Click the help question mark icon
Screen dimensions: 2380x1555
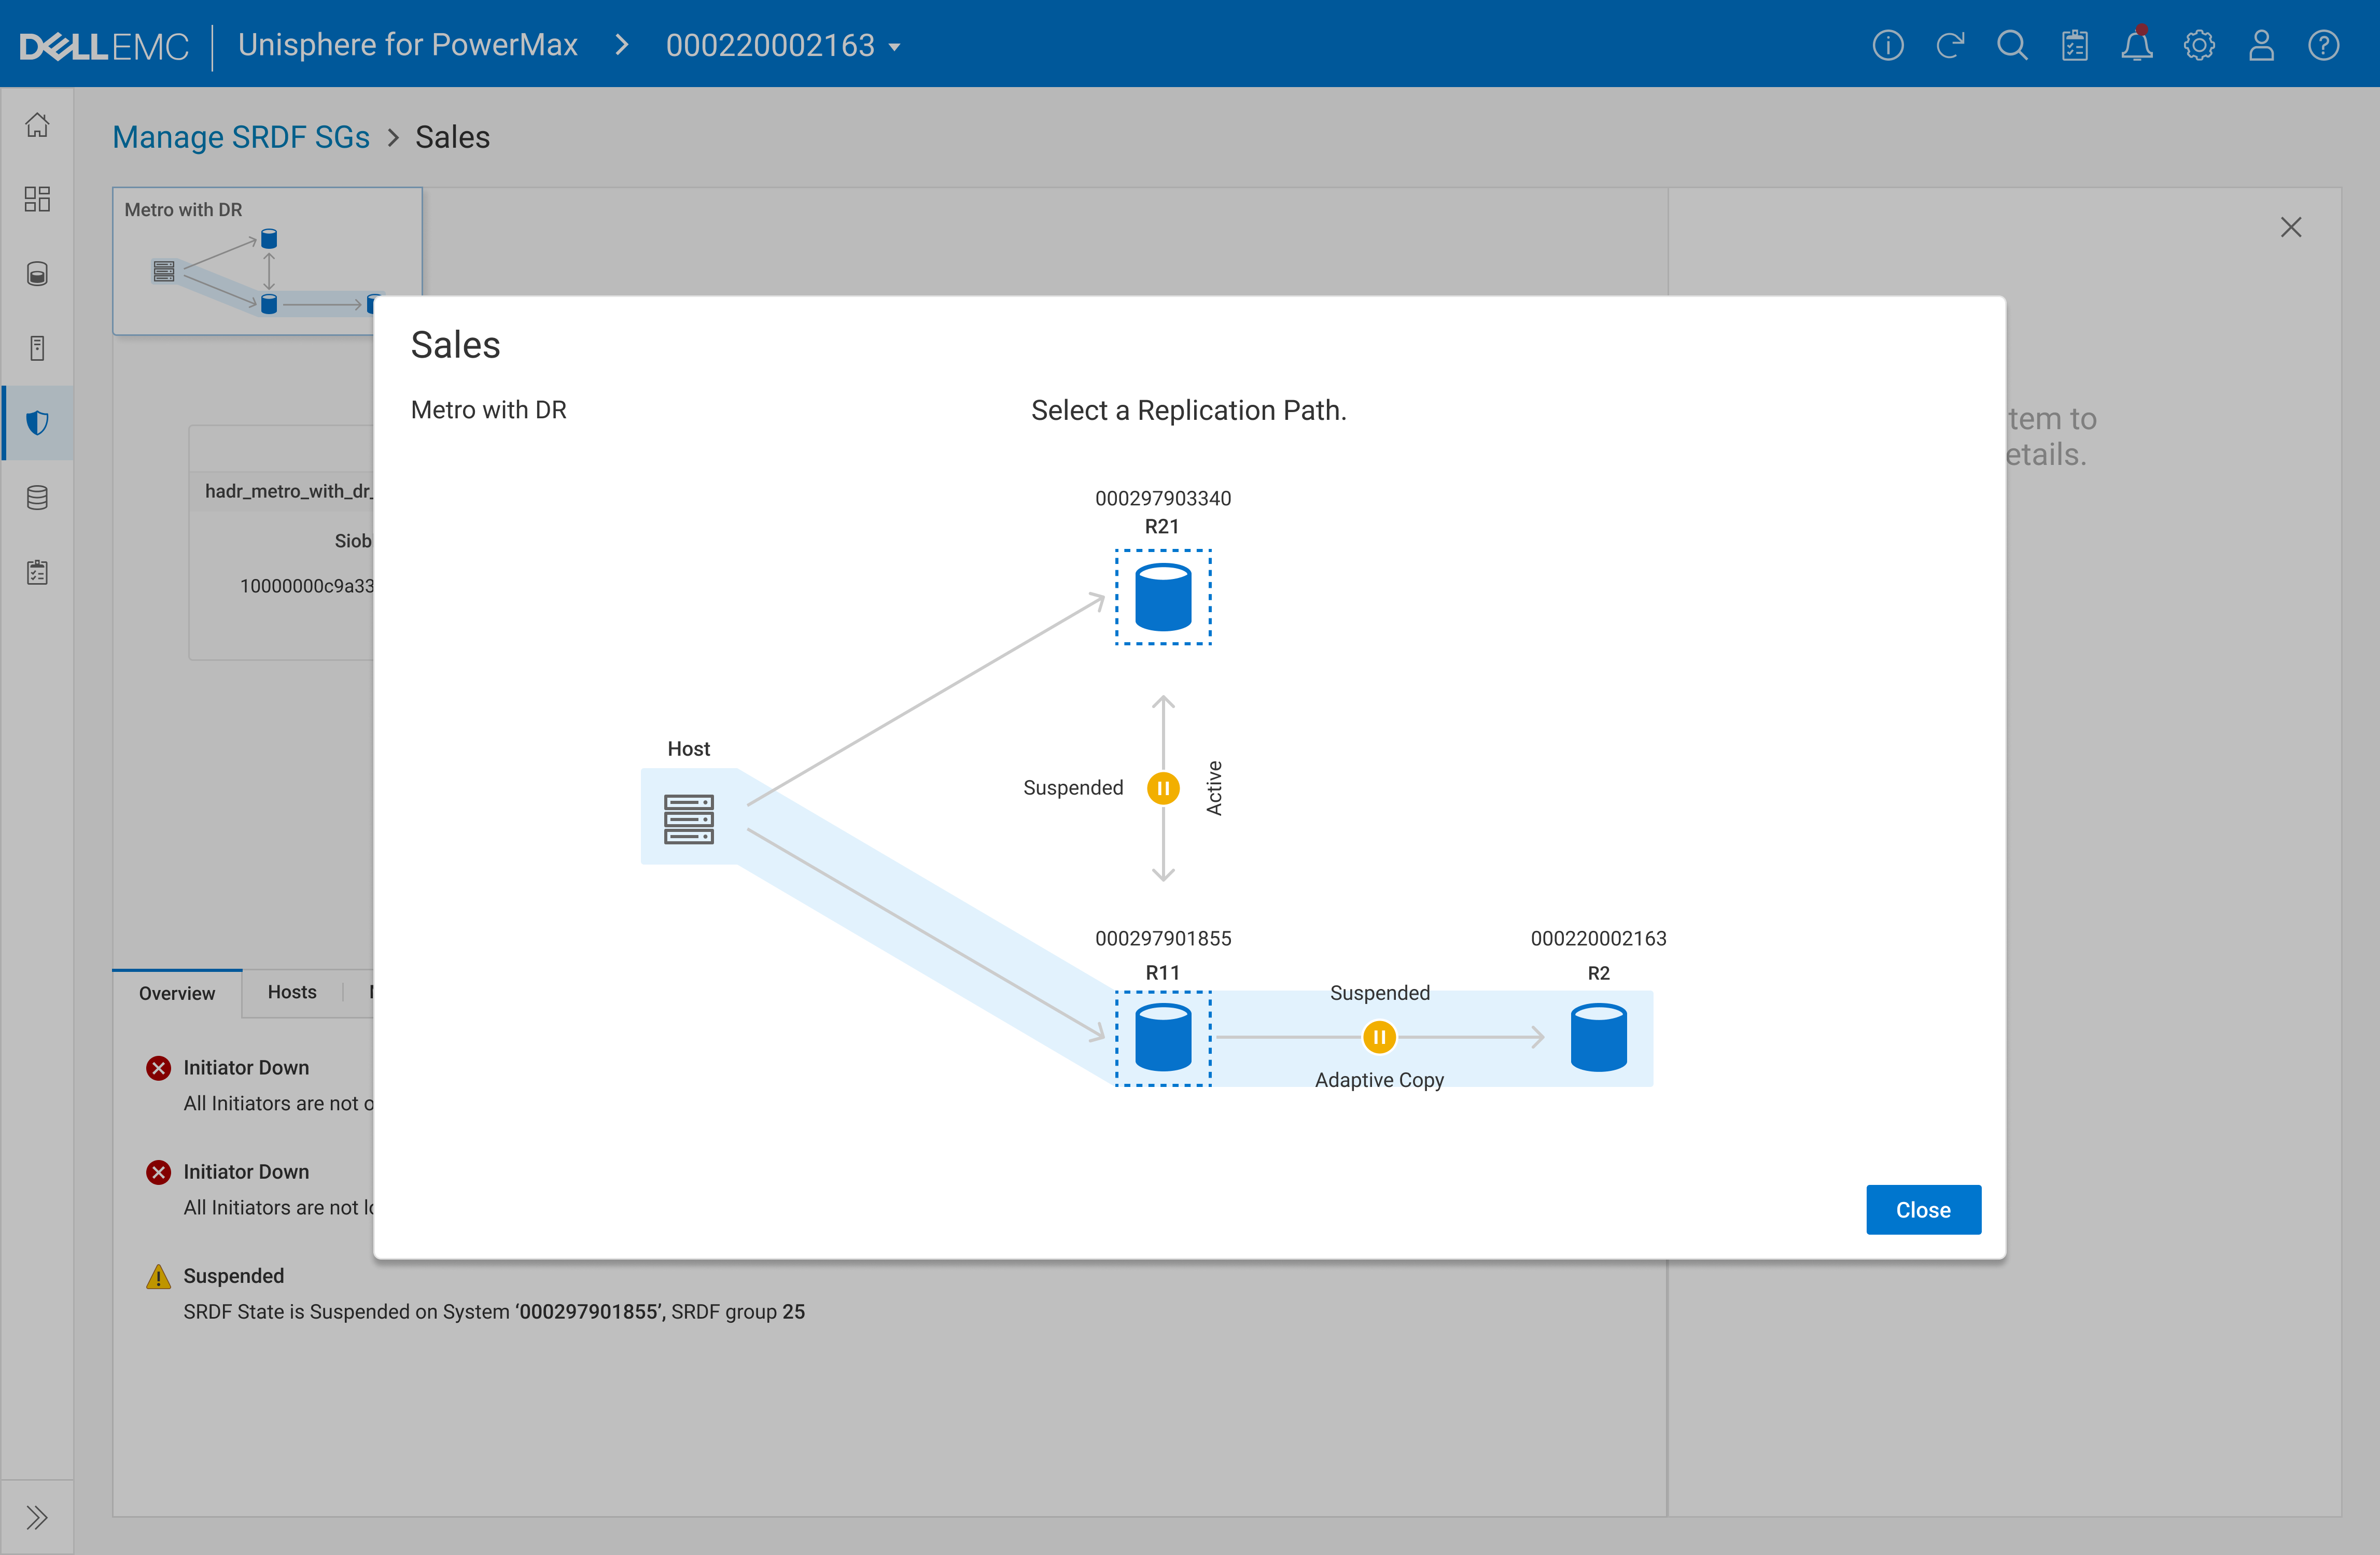(x=2323, y=46)
